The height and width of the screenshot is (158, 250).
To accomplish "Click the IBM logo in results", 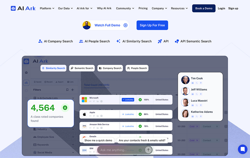I will coord(84,150).
